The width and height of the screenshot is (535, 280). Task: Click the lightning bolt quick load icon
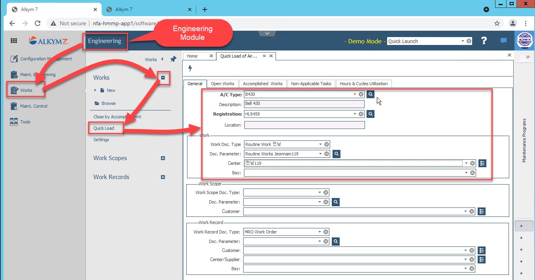pos(190,69)
